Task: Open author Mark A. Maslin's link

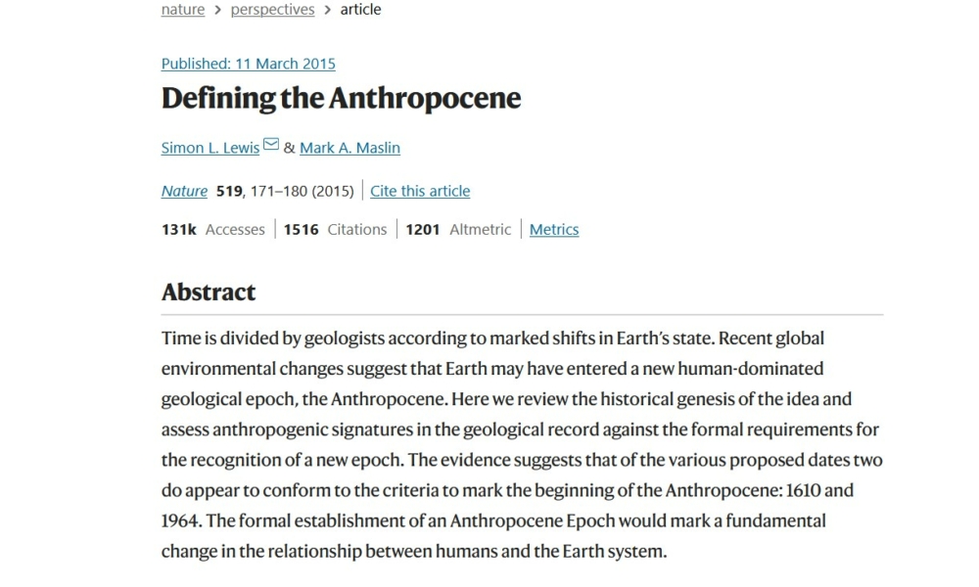Action: (350, 148)
